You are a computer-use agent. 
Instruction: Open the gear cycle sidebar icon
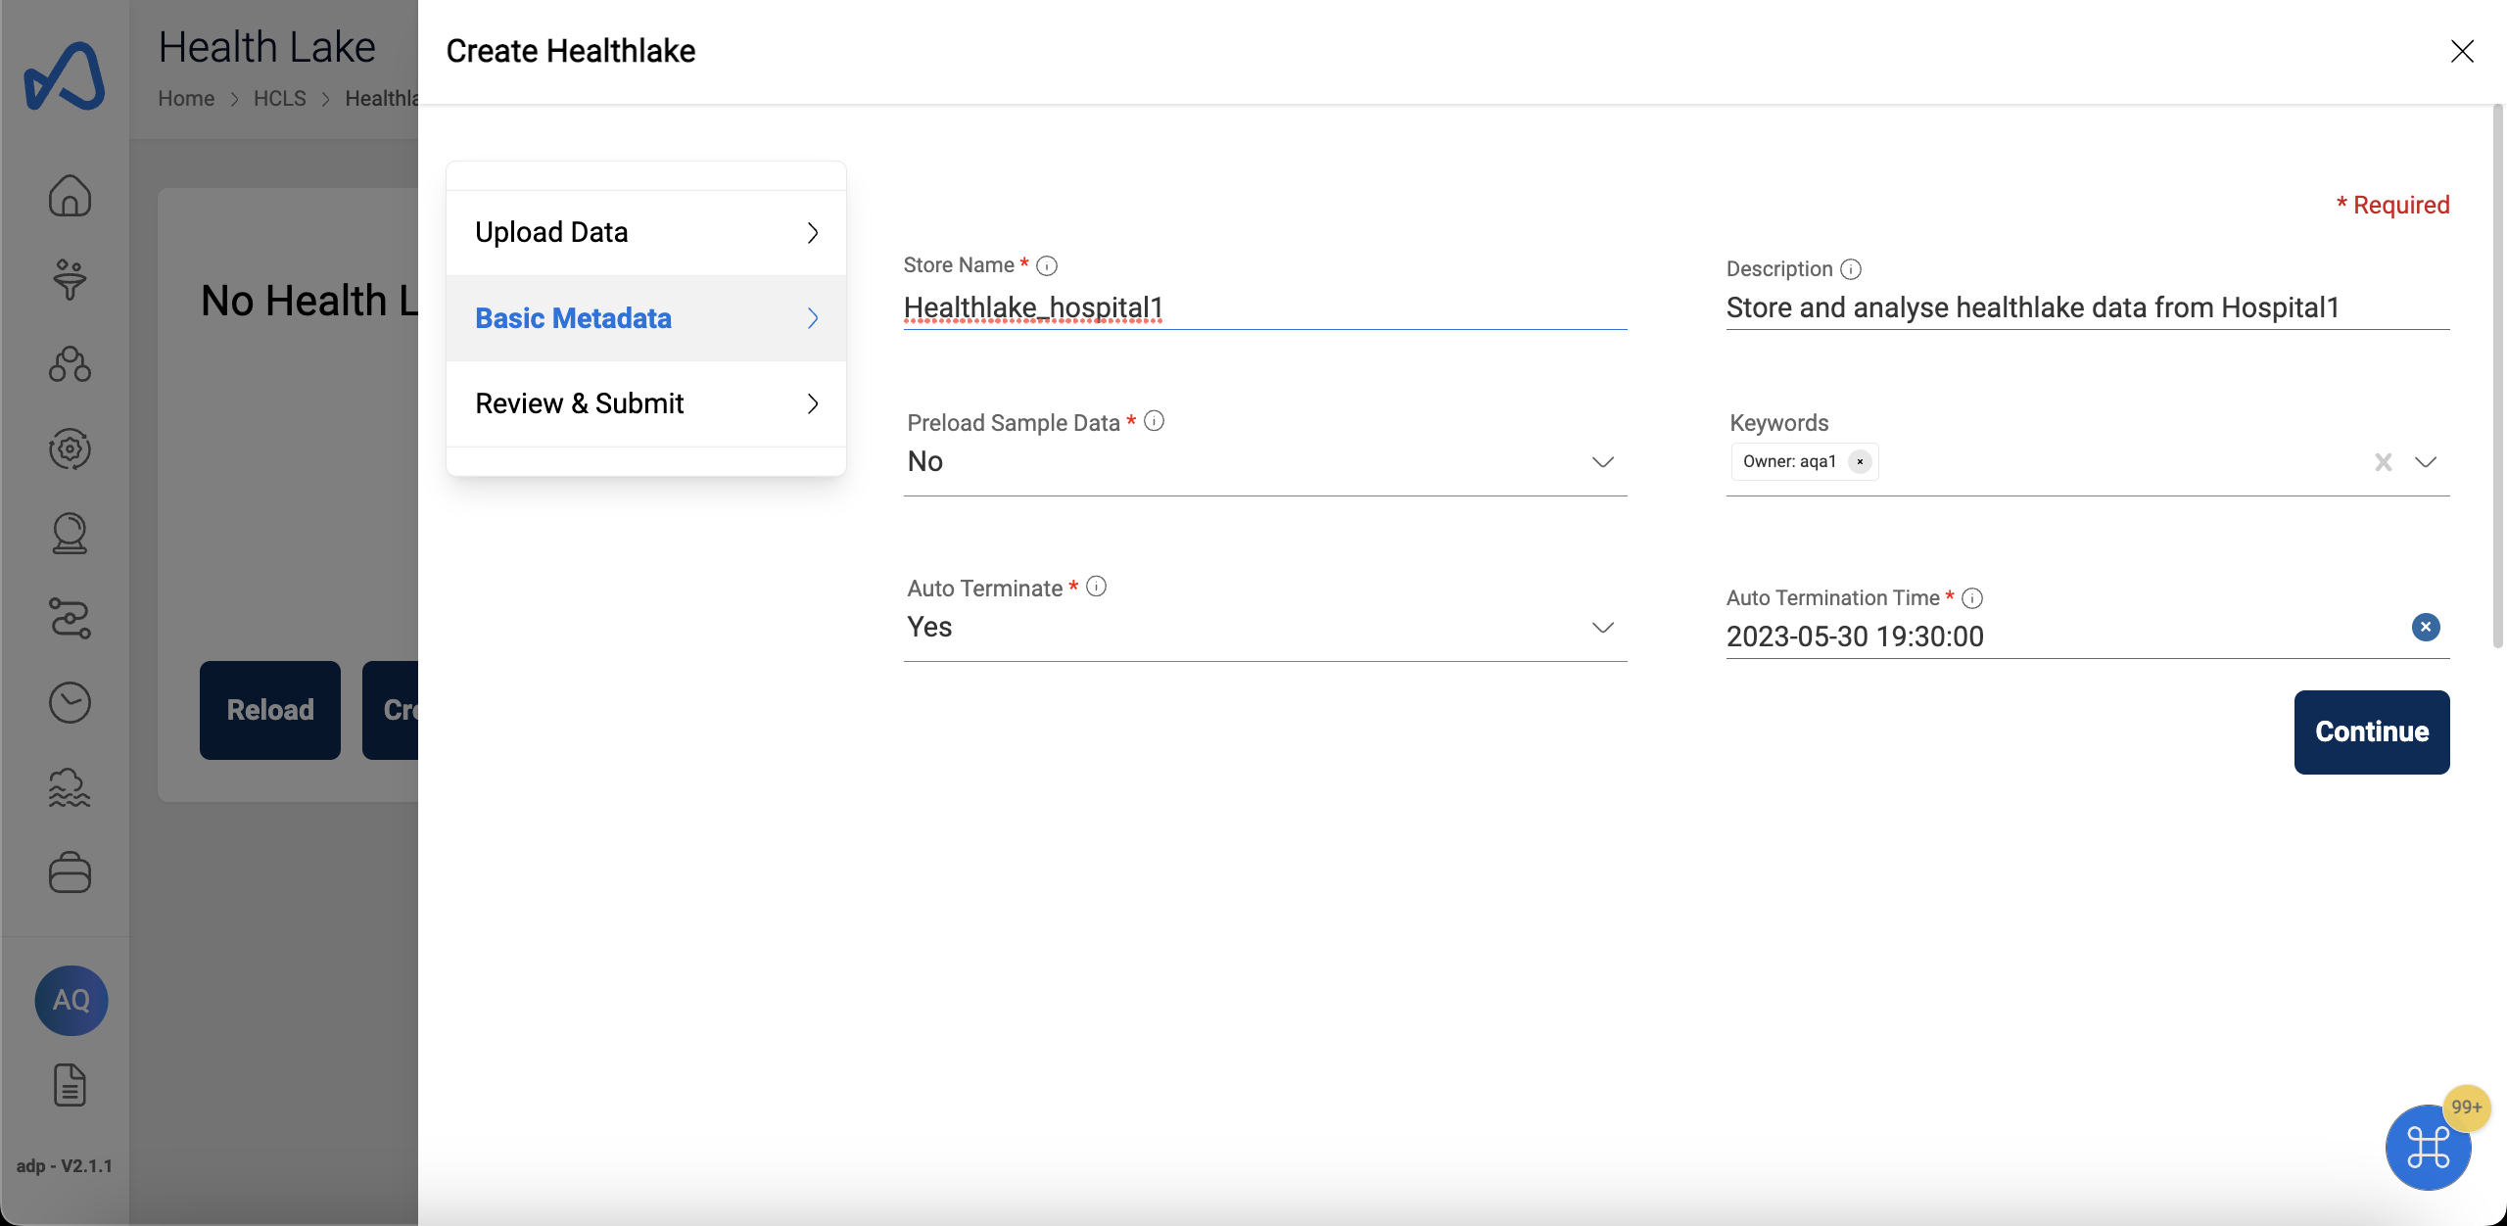(x=70, y=448)
